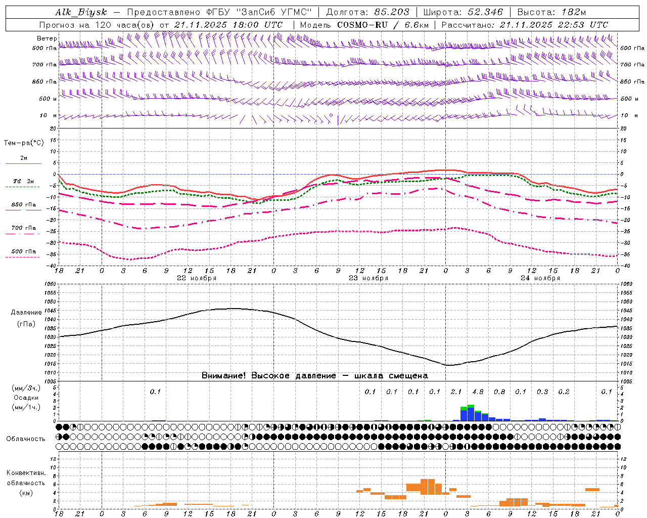Image resolution: width=647 pixels, height=518 pixels.
Task: Click the (мм/1ч.) precipitation unit label
Action: (26, 407)
